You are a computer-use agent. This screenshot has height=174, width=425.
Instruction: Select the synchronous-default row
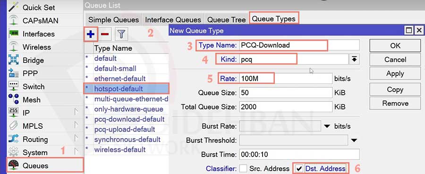(x=127, y=140)
